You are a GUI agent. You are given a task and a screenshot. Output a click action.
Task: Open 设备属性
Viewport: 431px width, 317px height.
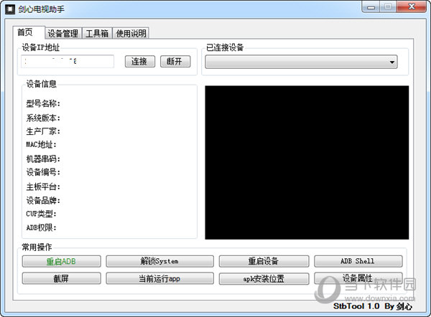click(358, 278)
